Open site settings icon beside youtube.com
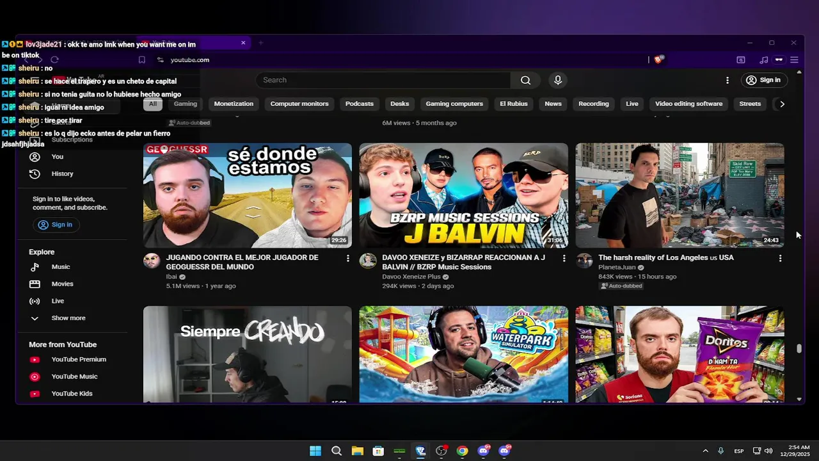 (160, 60)
